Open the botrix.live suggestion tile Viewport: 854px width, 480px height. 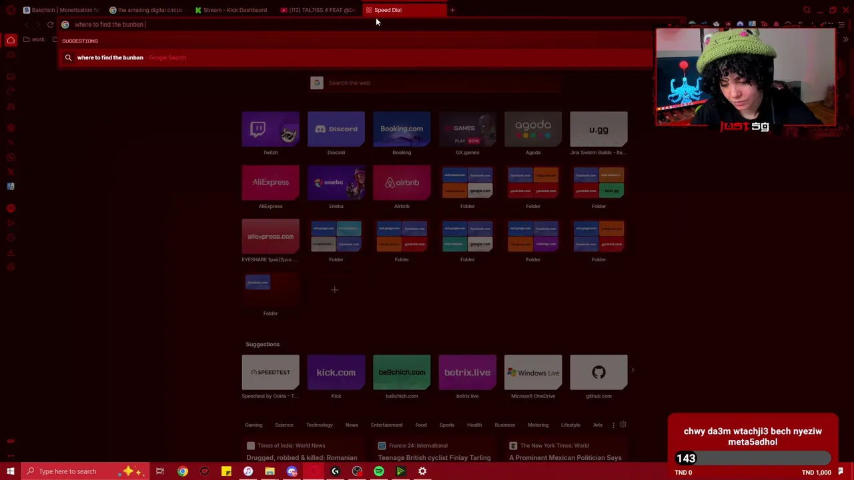point(467,373)
